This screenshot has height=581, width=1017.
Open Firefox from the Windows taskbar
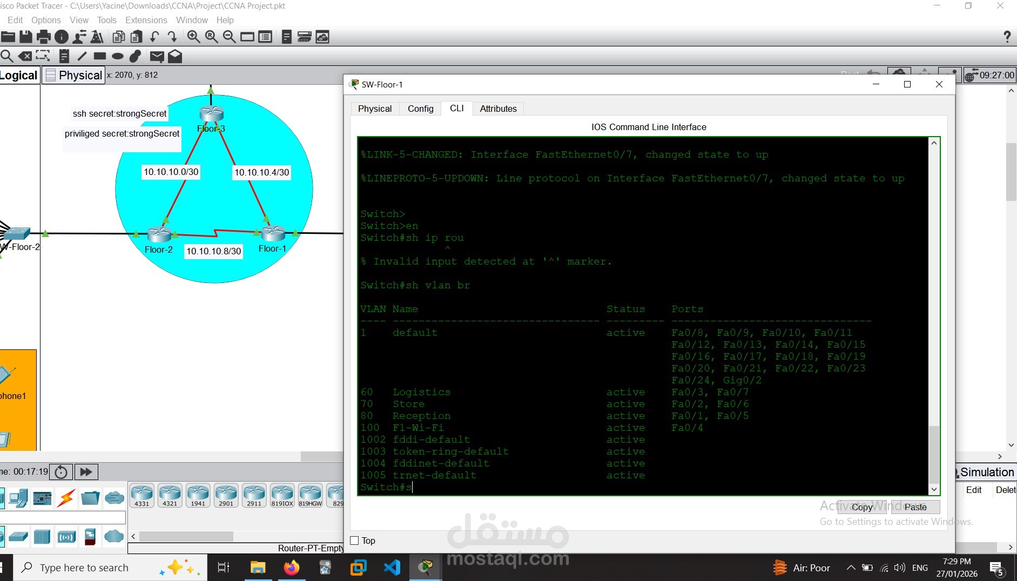(x=292, y=568)
